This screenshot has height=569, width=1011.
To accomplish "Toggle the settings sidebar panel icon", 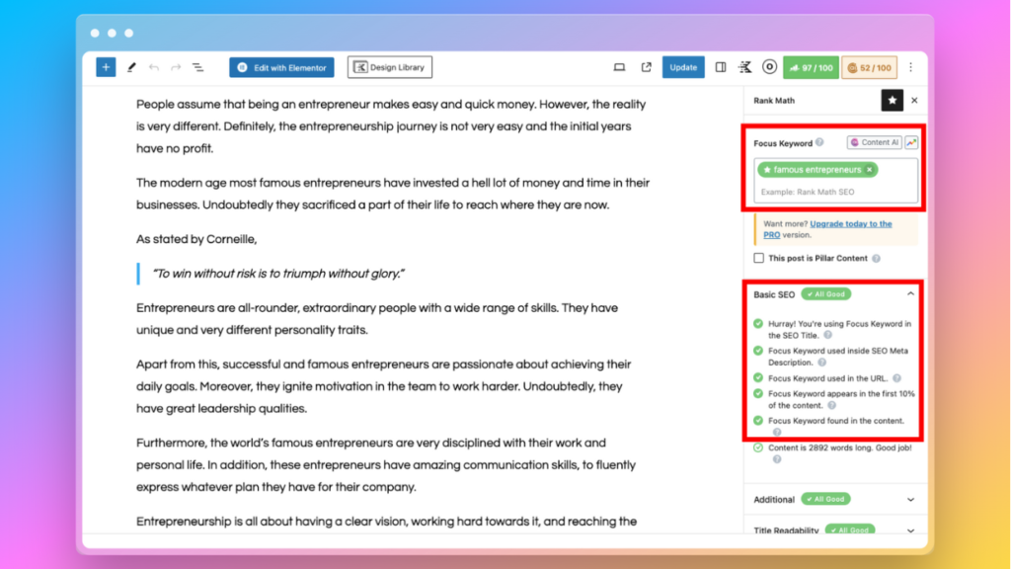I will 721,67.
